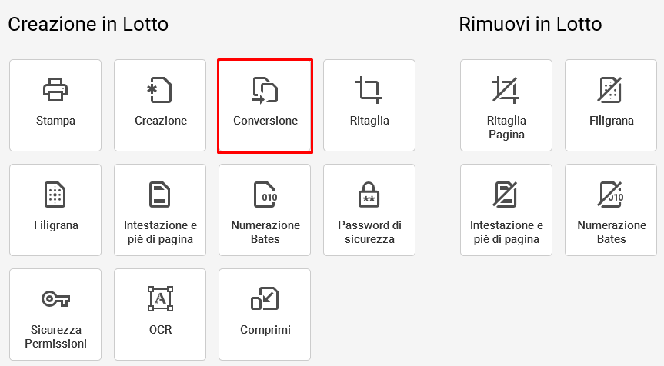Add Intestazione e piè di pagina in batch
The image size is (664, 366).
[x=160, y=210]
